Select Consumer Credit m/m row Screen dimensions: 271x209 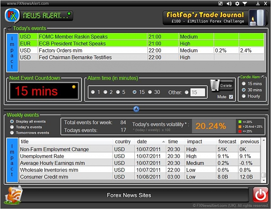[x=140, y=177]
